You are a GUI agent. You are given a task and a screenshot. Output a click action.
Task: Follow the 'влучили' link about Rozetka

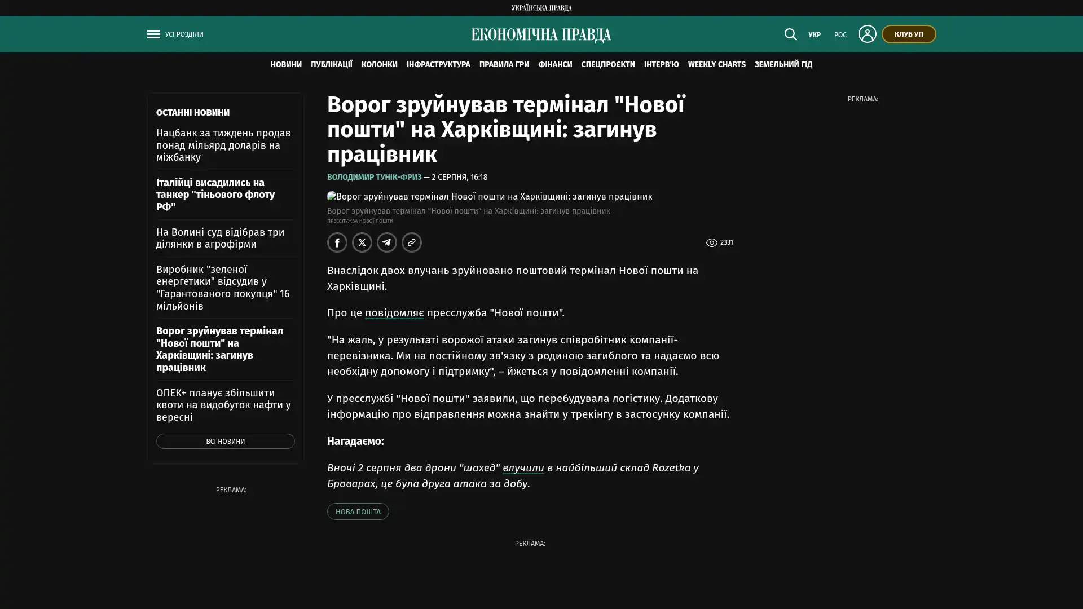point(523,467)
